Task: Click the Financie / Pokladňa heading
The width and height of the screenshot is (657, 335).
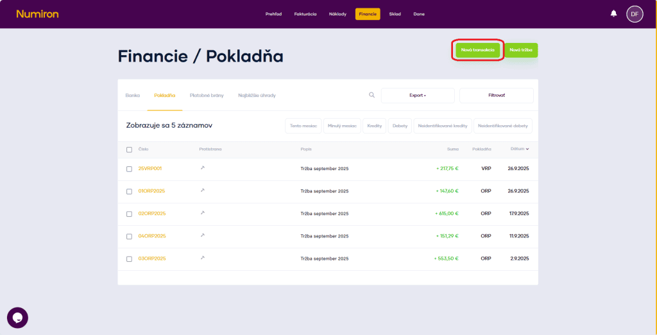Action: [200, 56]
